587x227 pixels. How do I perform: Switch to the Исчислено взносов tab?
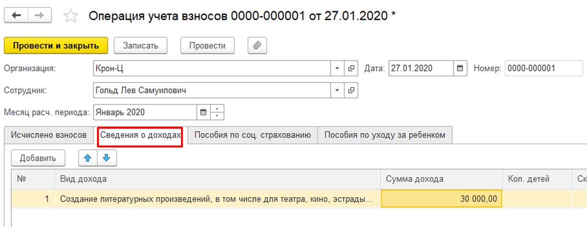pos(49,135)
